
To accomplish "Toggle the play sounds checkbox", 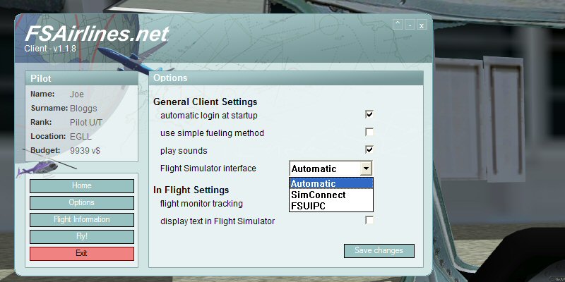I will tap(369, 149).
